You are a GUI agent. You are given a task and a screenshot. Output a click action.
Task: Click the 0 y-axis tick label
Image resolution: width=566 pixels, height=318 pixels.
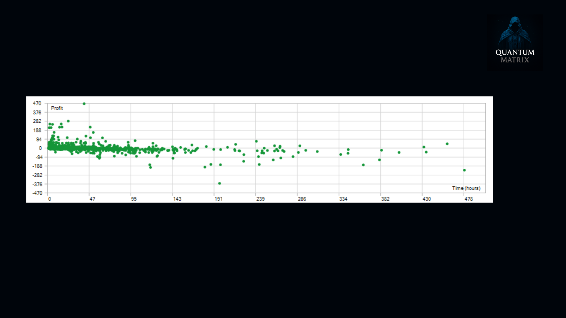click(x=40, y=148)
